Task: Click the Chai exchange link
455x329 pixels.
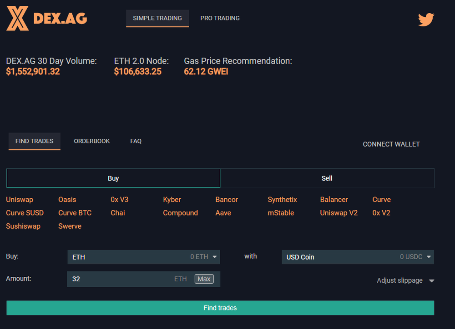Action: pyautogui.click(x=117, y=213)
